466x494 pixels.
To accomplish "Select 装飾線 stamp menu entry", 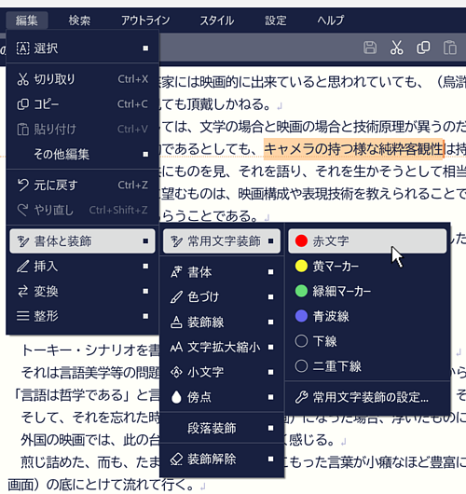I will [x=222, y=322].
